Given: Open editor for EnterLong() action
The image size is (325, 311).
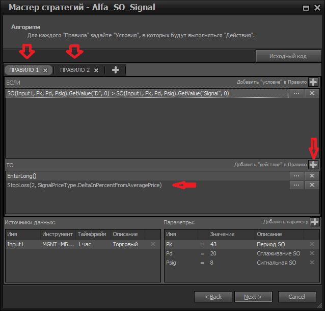Looking at the screenshot, I should tap(296, 175).
